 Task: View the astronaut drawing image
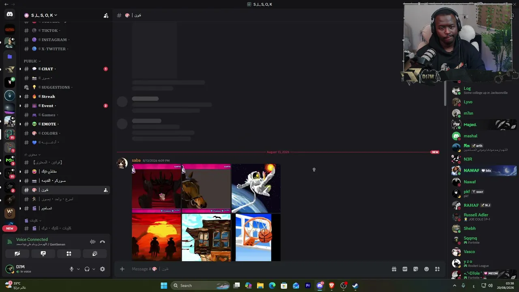click(256, 188)
